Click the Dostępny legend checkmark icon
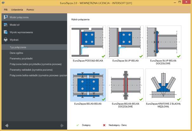This screenshot has height=131, width=192. (78, 125)
